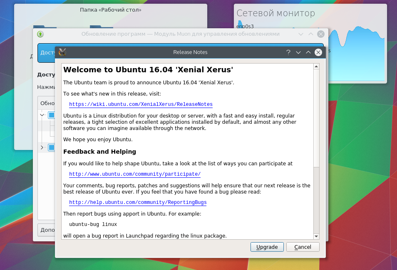
Task: Click the scroll up arrow in release notes
Action: [316, 67]
